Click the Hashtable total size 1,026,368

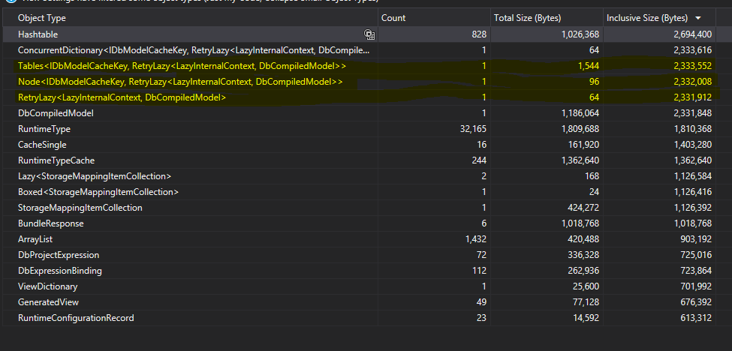[x=580, y=34]
